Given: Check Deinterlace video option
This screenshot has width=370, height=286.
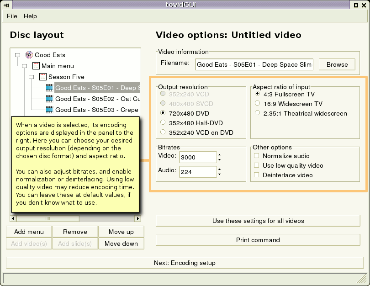Looking at the screenshot, I should click(257, 175).
